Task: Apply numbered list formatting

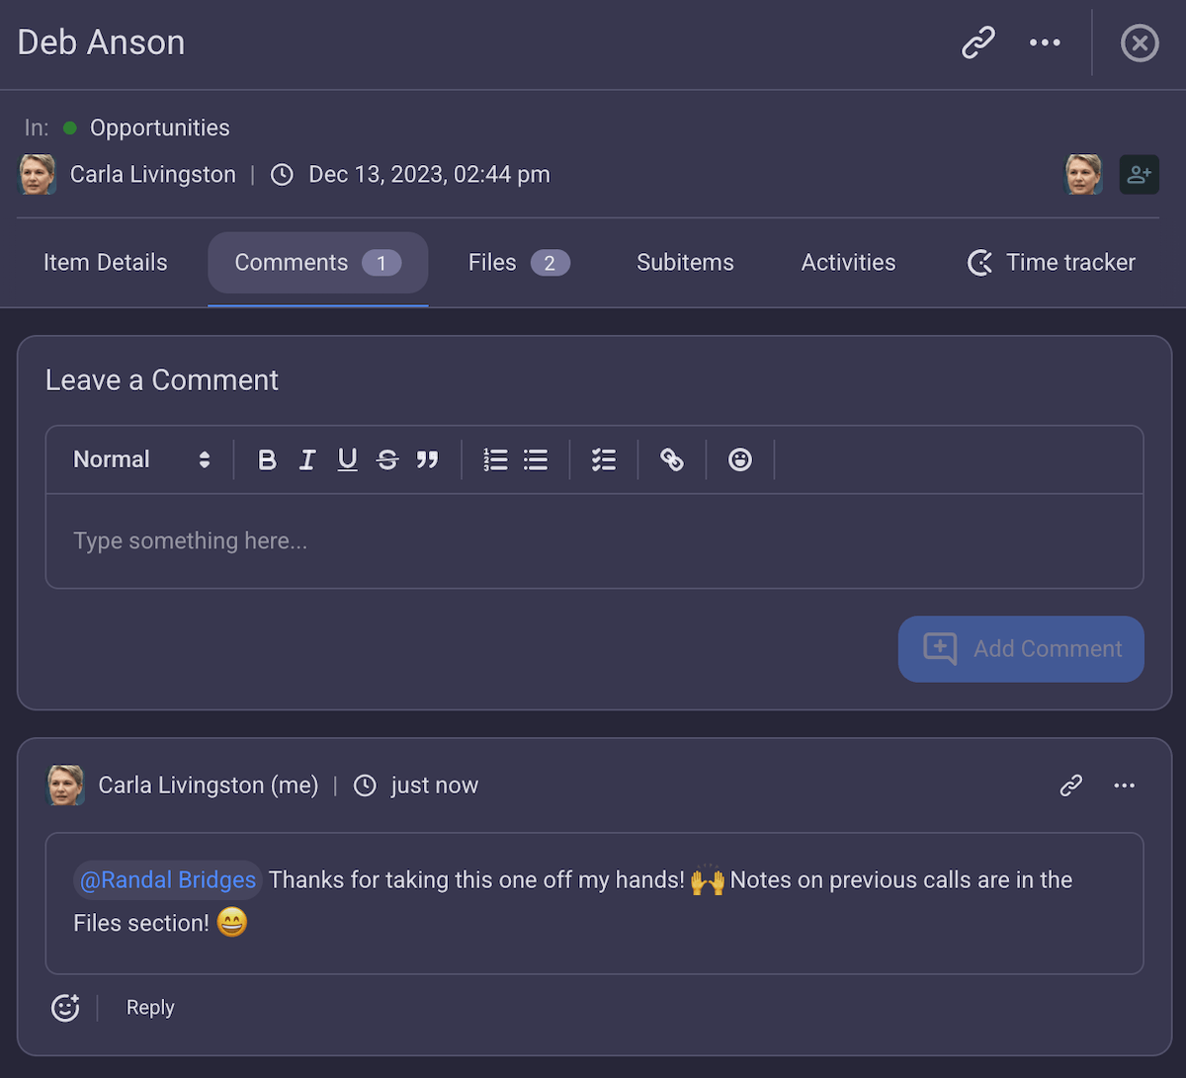Action: (x=495, y=459)
